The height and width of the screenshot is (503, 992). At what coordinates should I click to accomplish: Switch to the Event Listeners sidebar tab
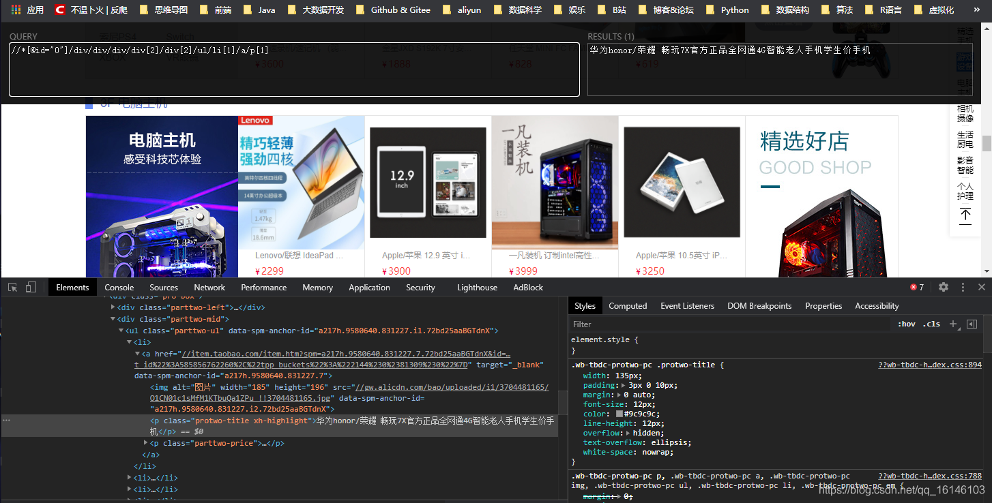point(687,306)
